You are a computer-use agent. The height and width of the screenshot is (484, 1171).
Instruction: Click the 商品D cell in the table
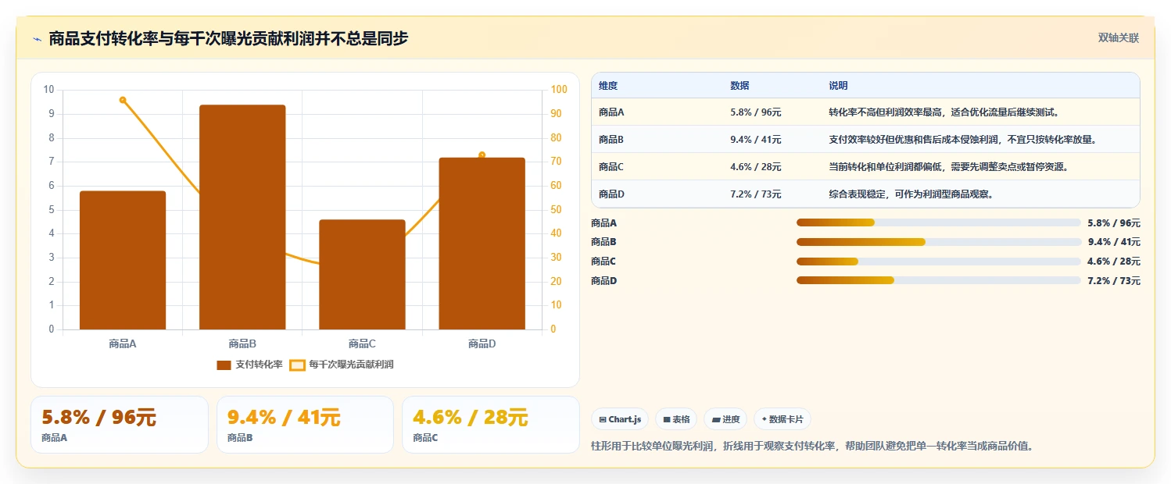click(611, 194)
